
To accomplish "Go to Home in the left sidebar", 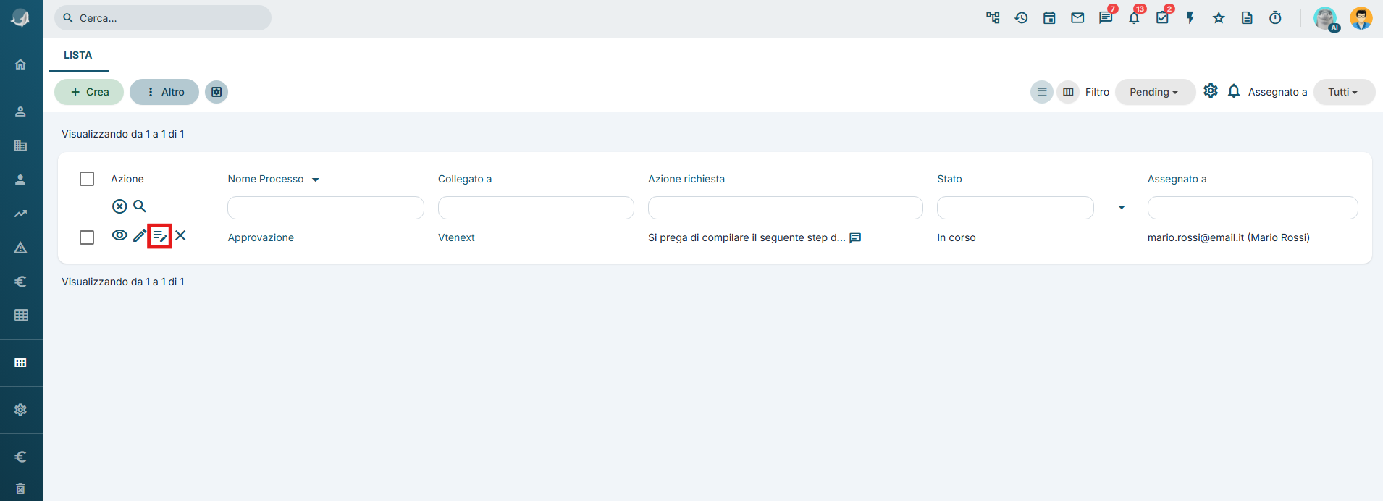I will click(x=21, y=64).
